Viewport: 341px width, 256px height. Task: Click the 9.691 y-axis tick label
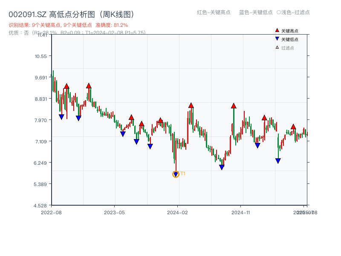40,78
